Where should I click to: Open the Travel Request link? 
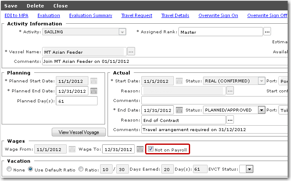[x=136, y=15]
